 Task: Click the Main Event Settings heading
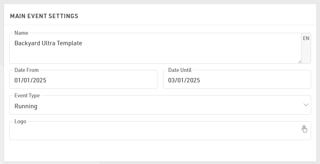44,16
